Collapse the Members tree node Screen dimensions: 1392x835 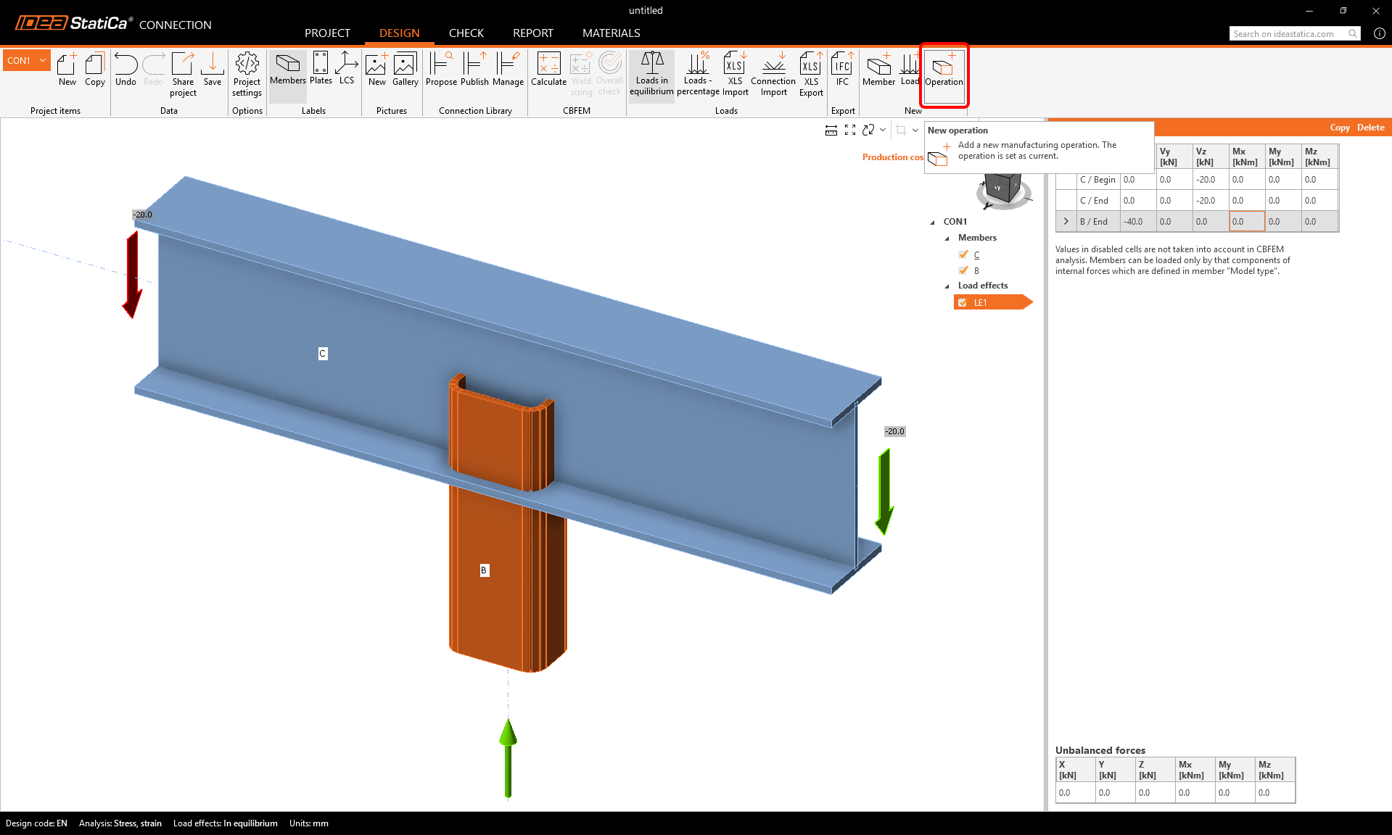[947, 238]
